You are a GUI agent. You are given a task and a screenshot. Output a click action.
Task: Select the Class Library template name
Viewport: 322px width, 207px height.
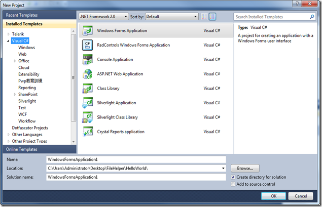[108, 89]
